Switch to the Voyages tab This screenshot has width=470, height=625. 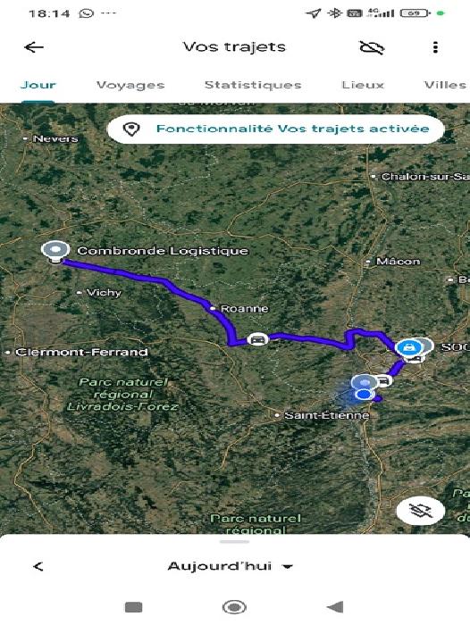click(x=130, y=85)
